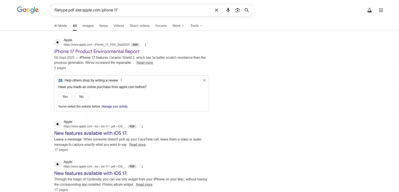
Task: Click the Apple favicon on the first result
Action: (57, 42)
